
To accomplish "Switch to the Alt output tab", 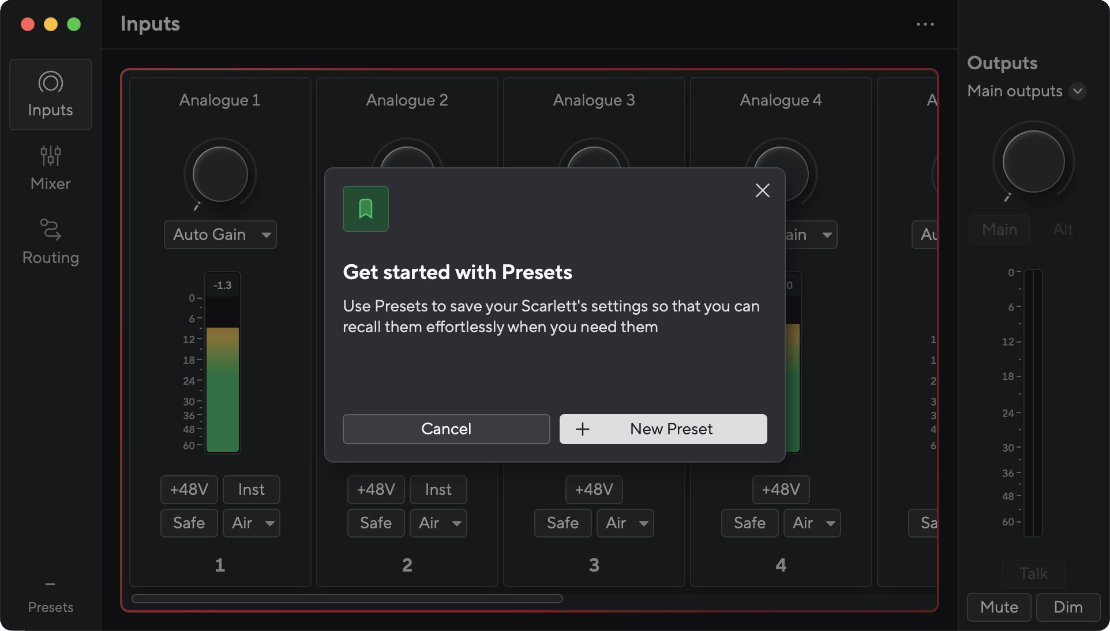I will pos(1062,229).
